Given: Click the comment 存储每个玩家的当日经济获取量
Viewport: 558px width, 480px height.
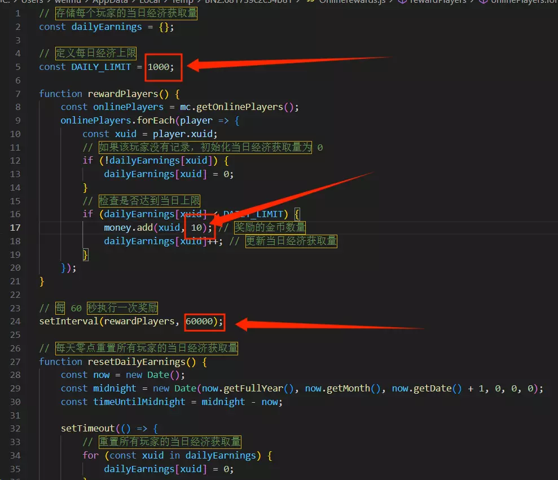Looking at the screenshot, I should pyautogui.click(x=126, y=14).
